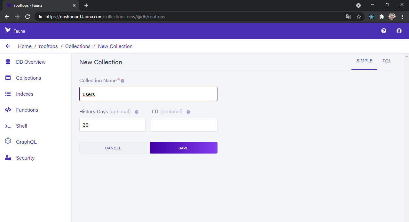Click the Collections table icon

[8, 78]
